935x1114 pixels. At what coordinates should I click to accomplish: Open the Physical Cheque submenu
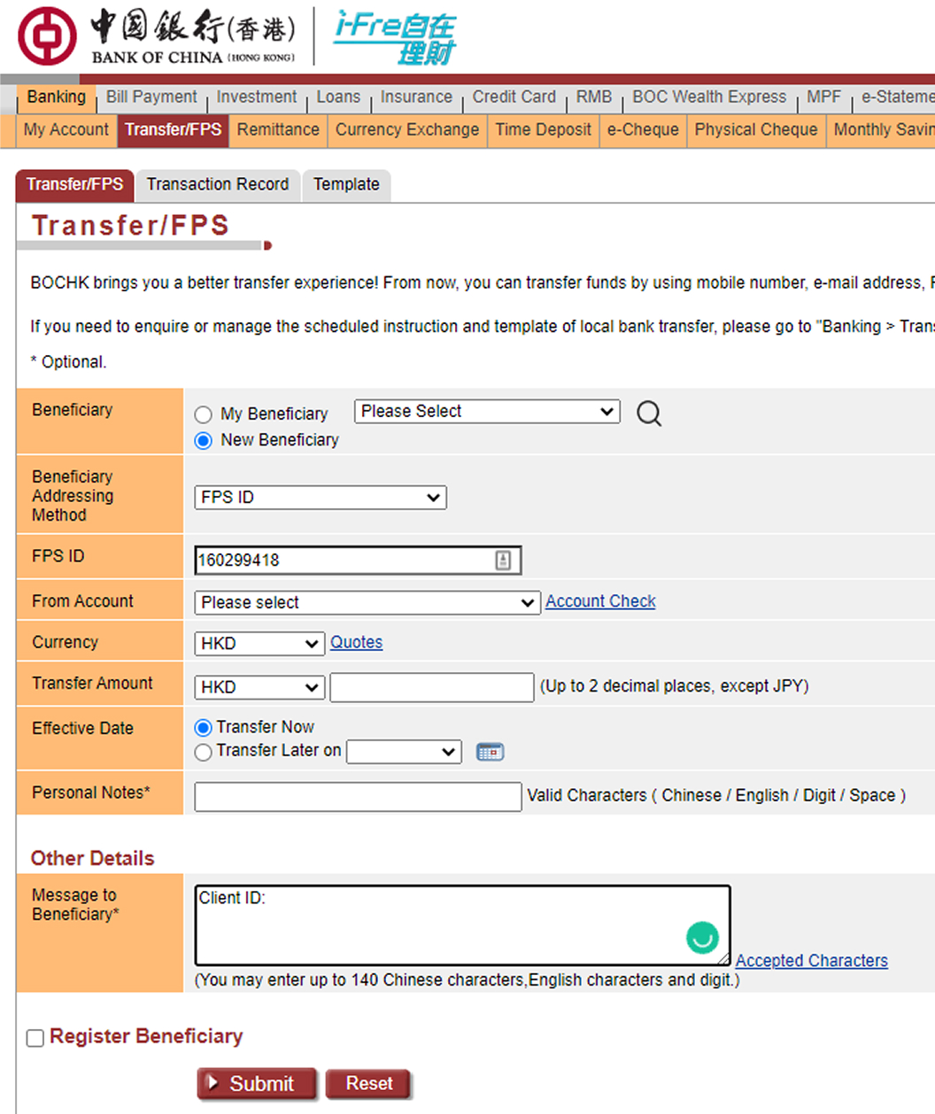pos(756,130)
